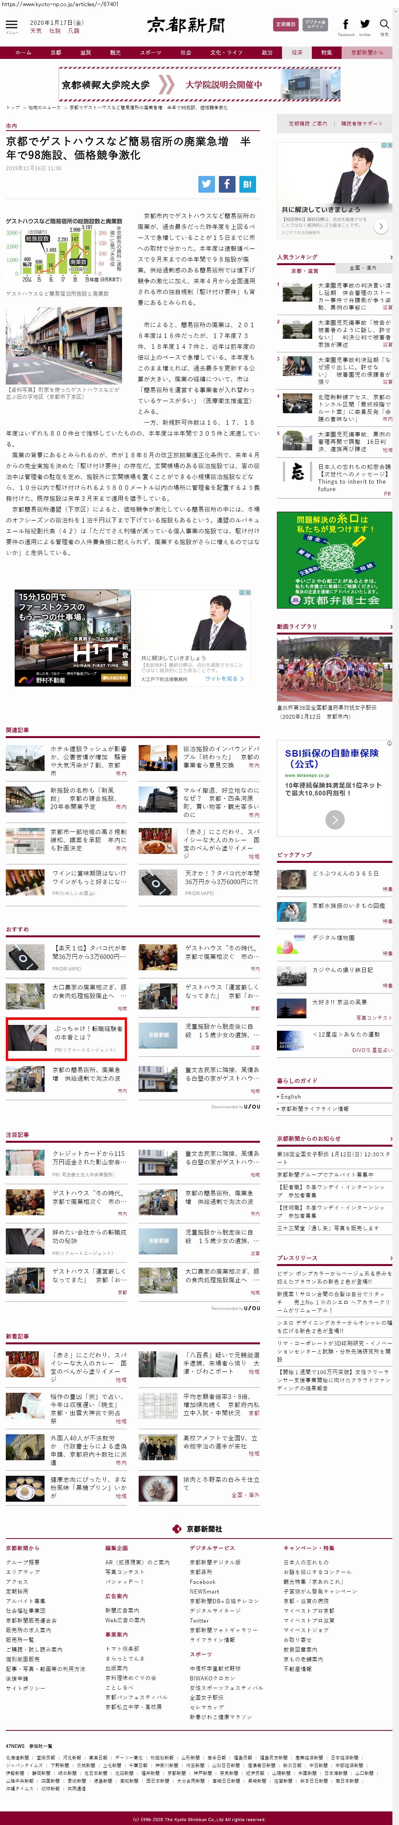Screen dimensions: 399x1825
Task: Open pickup デジタル植物園
Action: (333, 937)
